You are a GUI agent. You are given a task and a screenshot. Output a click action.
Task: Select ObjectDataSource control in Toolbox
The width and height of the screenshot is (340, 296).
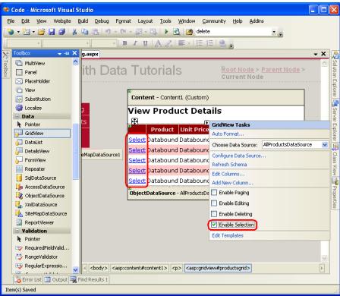[44, 196]
